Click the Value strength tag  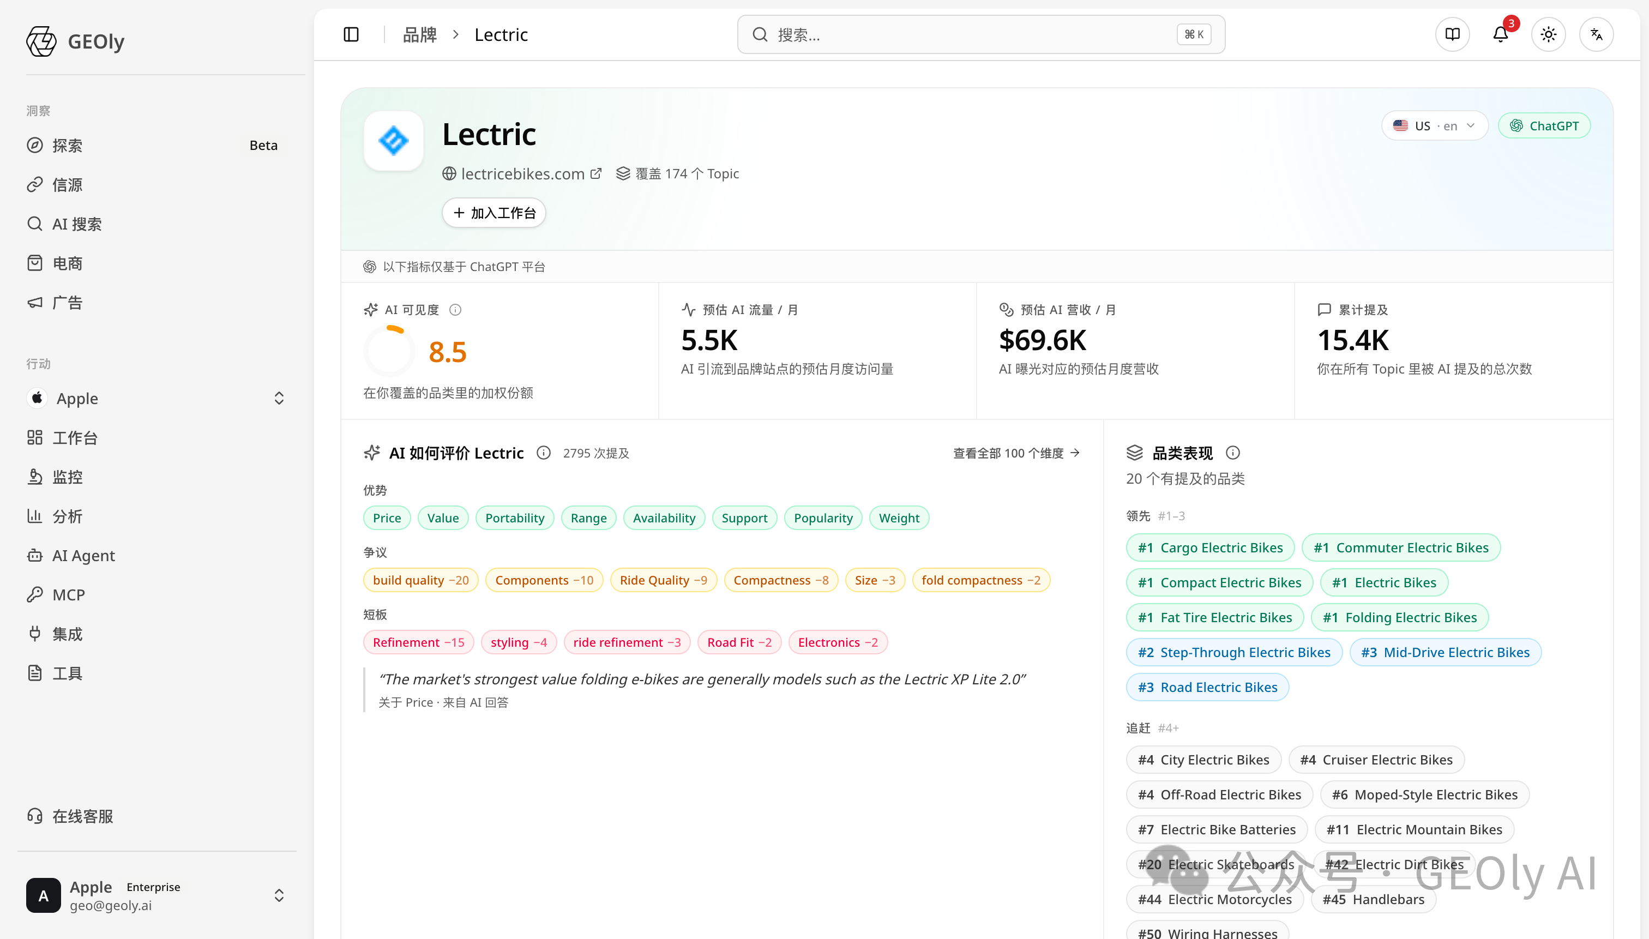click(443, 518)
